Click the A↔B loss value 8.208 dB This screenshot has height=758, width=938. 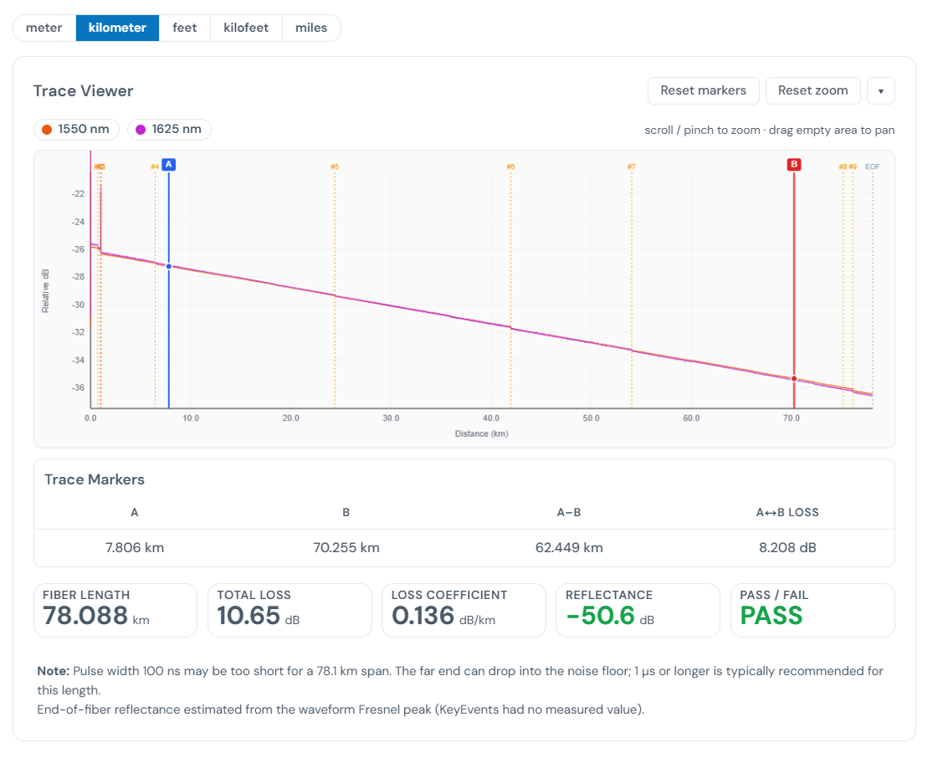787,547
